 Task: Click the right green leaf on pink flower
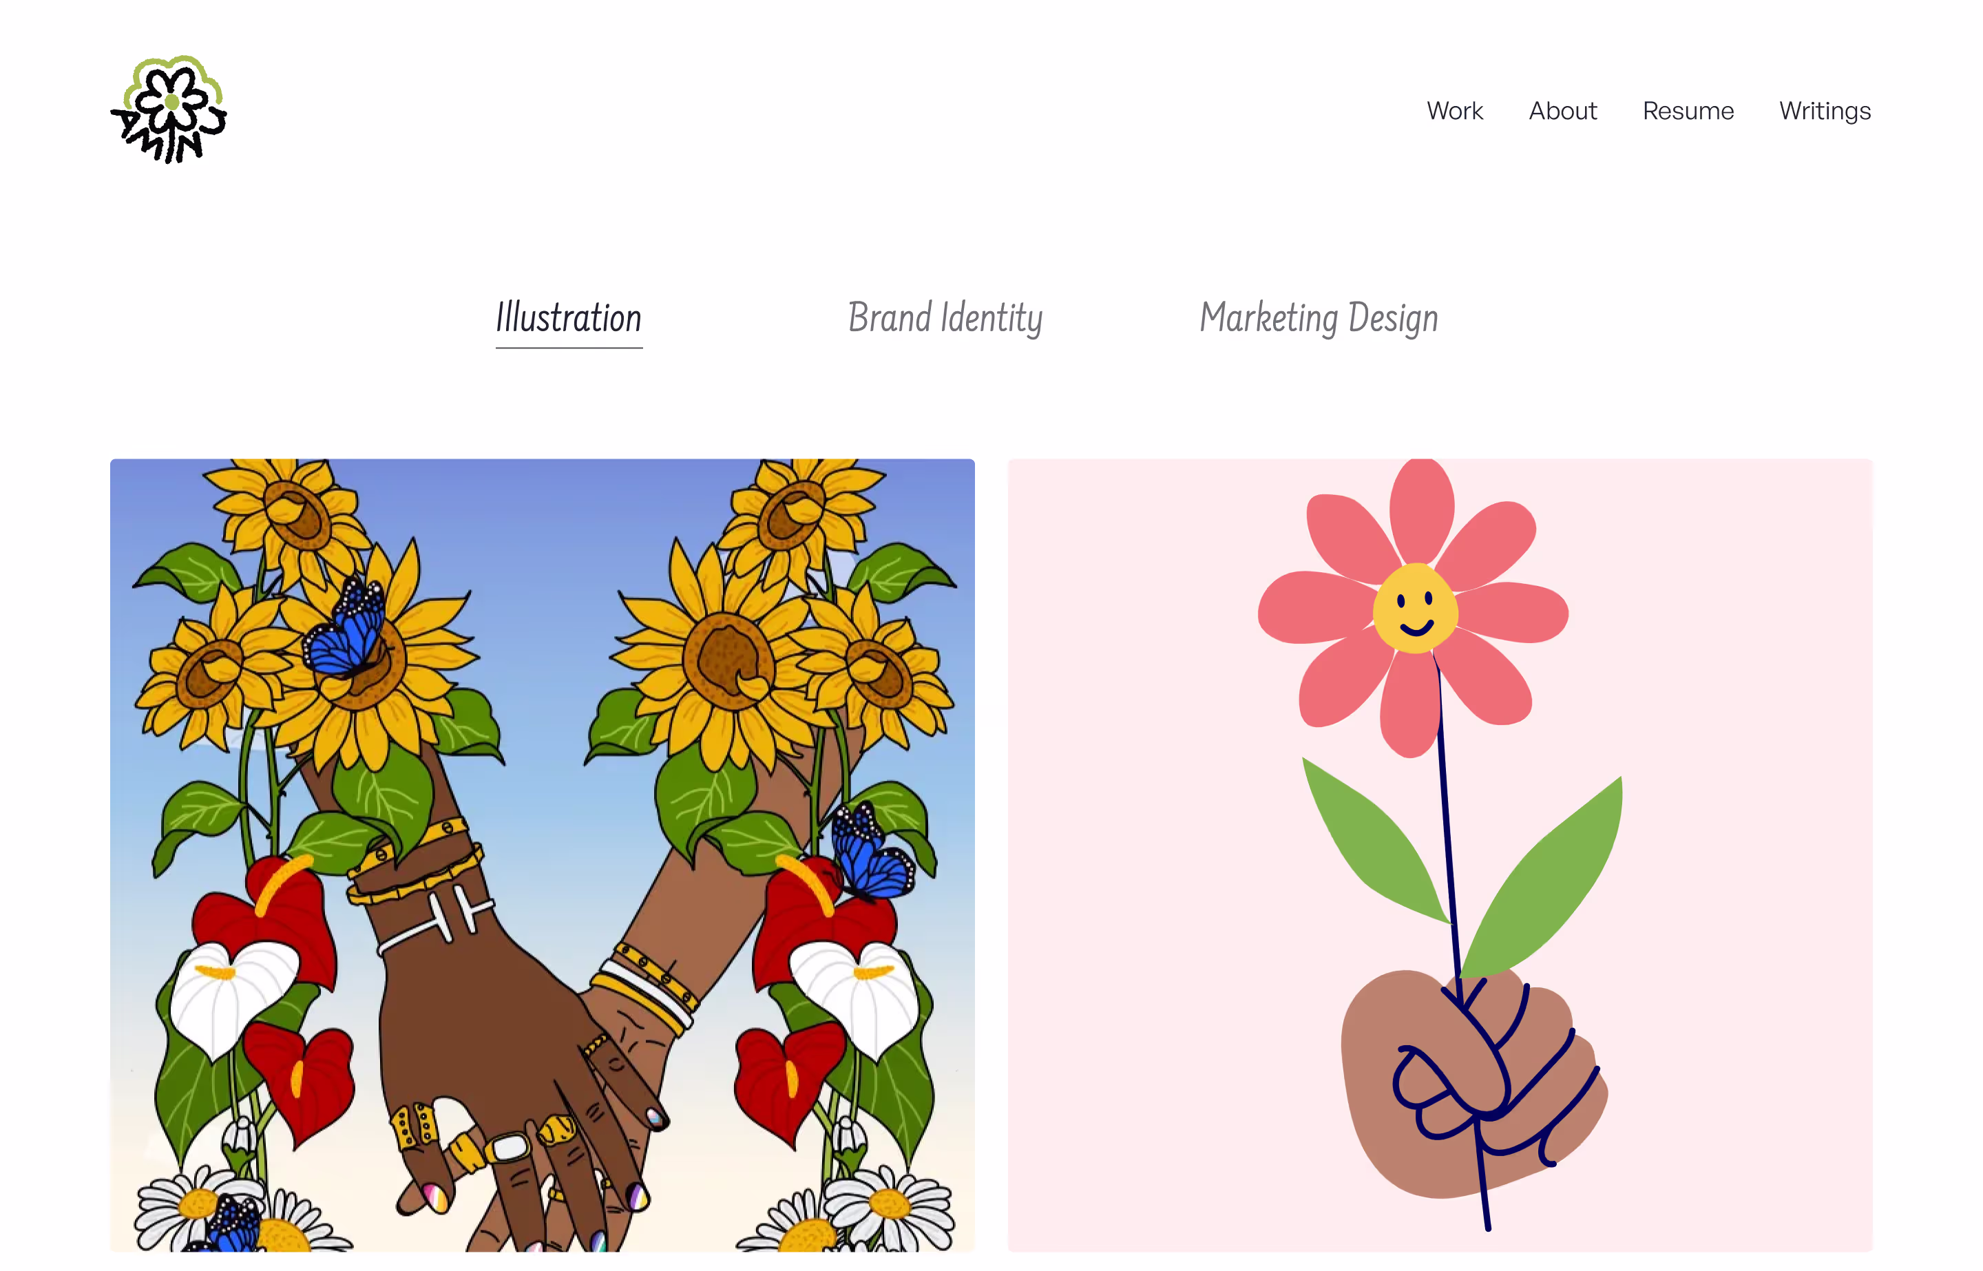[1543, 879]
